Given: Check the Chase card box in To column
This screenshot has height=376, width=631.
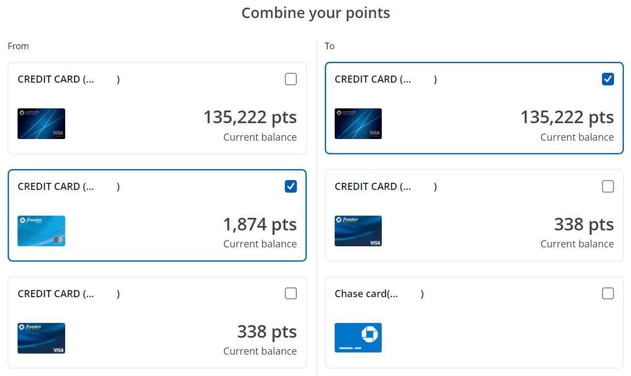Looking at the screenshot, I should pyautogui.click(x=608, y=294).
